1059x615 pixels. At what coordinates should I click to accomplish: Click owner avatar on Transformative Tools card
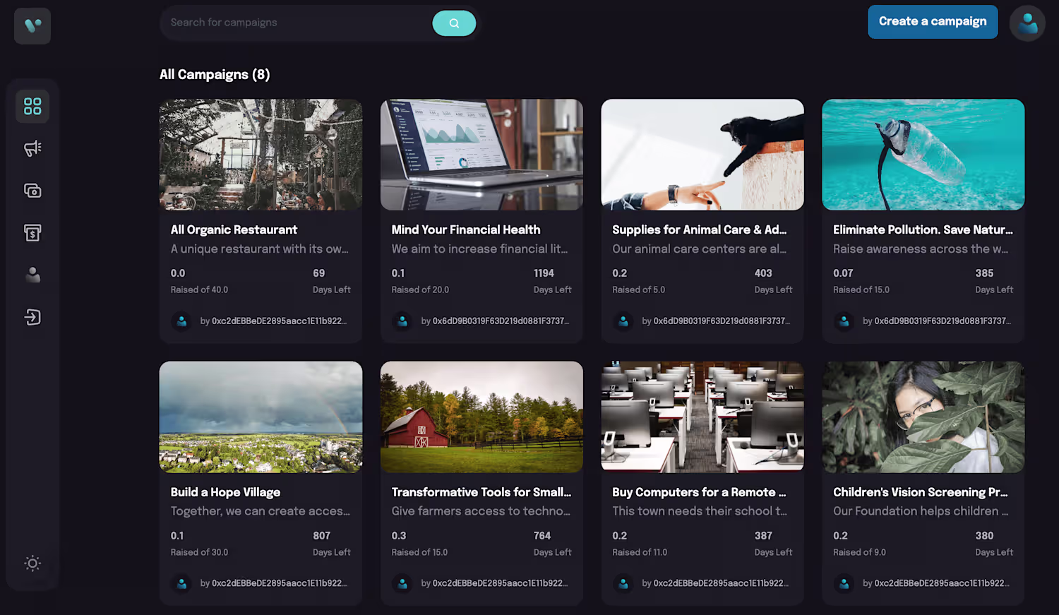point(402,584)
